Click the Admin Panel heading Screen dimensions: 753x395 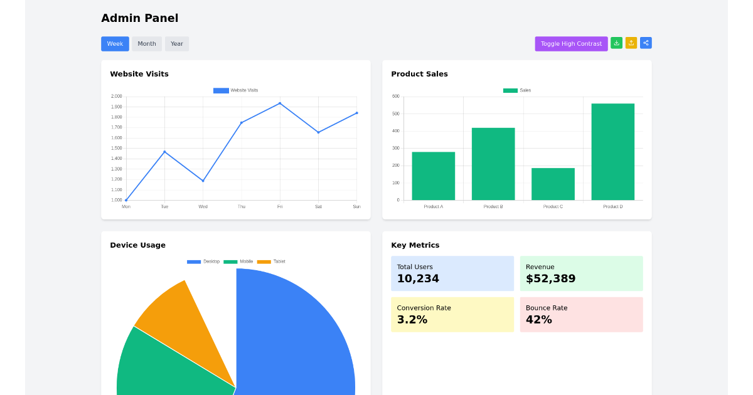tap(139, 18)
